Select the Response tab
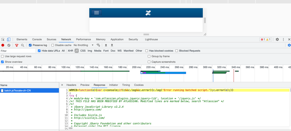This screenshot has height=131, width=291. 99,85
